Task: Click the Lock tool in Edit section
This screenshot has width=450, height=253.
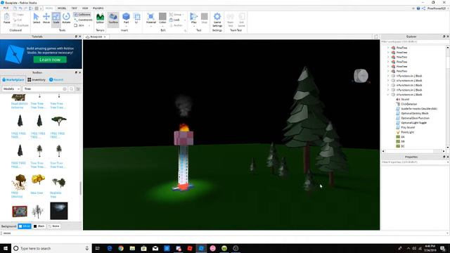Action: click(x=174, y=20)
